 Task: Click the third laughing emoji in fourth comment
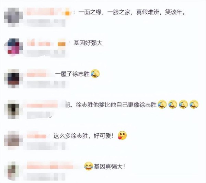tap(183, 104)
